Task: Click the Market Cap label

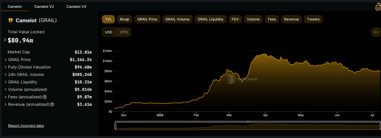Action: point(19,52)
